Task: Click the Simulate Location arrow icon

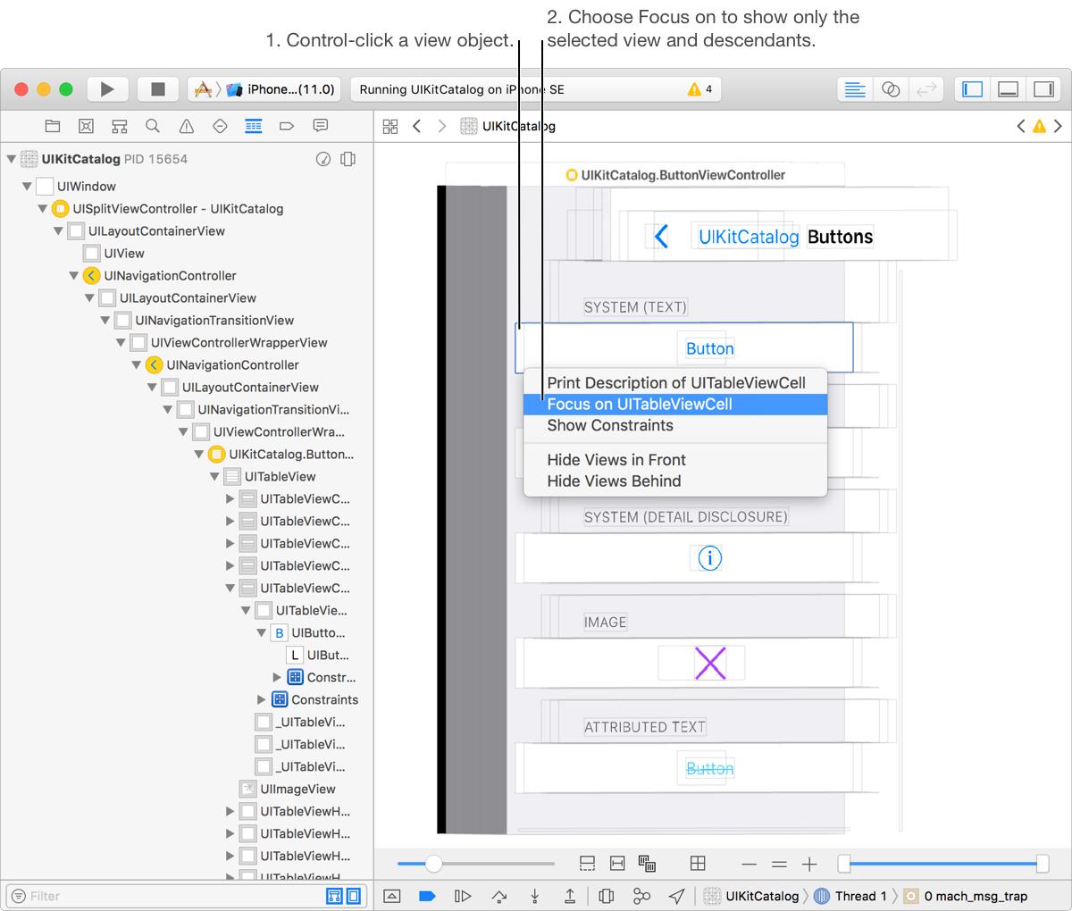Action: click(677, 896)
